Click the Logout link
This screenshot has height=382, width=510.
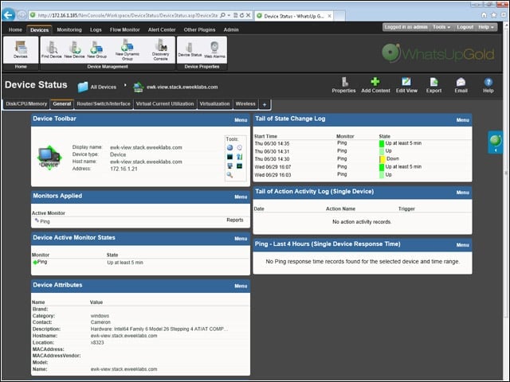pos(465,27)
